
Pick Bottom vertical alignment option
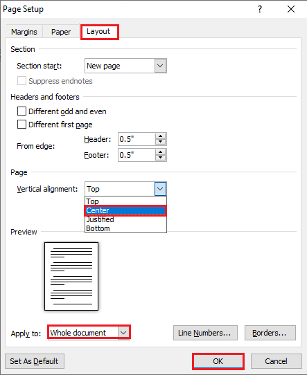(125, 228)
